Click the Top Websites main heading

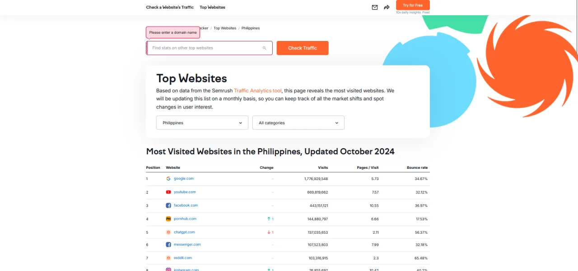pyautogui.click(x=191, y=78)
